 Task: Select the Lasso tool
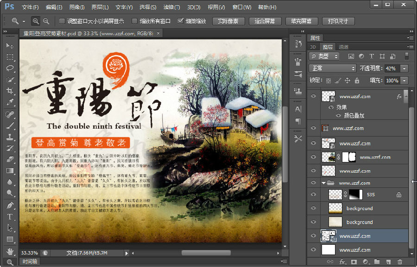pos(10,68)
